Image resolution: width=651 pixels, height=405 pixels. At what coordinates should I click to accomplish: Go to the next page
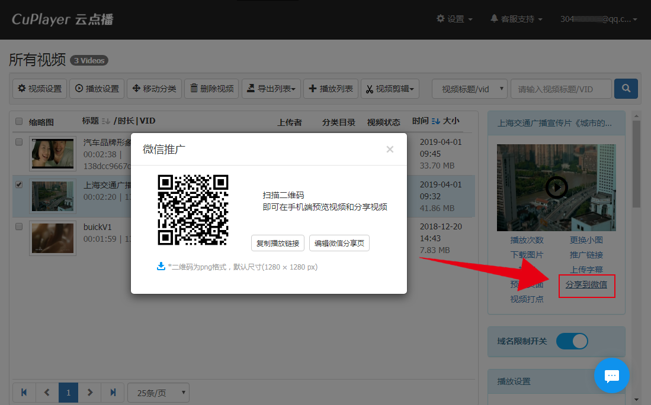point(90,392)
